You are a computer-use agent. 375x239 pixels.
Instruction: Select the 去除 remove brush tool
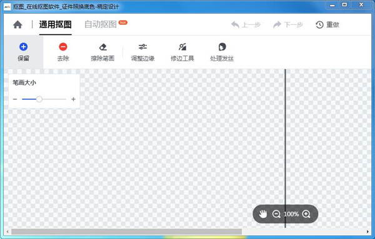(x=63, y=52)
